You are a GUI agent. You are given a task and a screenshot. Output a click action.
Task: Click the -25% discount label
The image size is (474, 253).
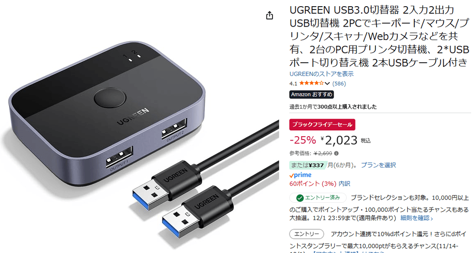(x=302, y=140)
